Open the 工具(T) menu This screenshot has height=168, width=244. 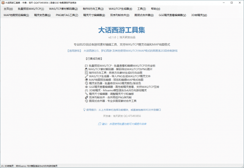pos(142,9)
